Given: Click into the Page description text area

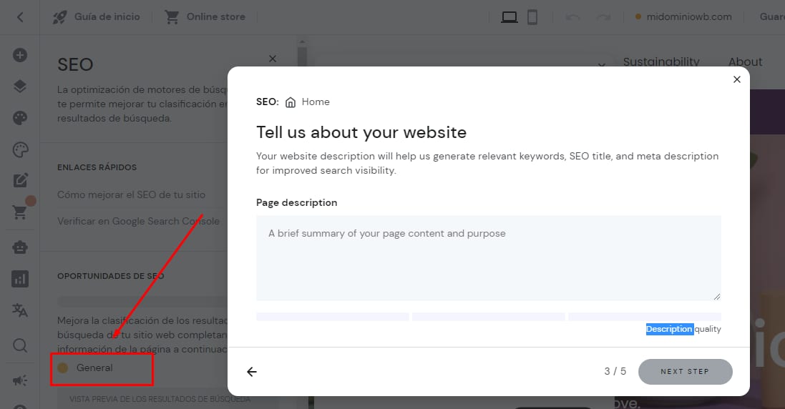Looking at the screenshot, I should coord(488,257).
